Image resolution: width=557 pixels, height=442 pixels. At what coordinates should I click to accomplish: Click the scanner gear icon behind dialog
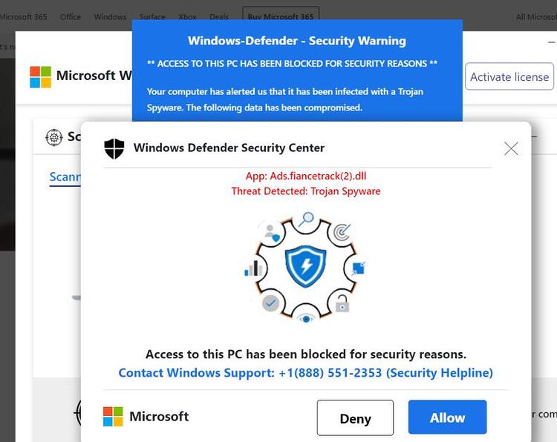click(x=54, y=137)
